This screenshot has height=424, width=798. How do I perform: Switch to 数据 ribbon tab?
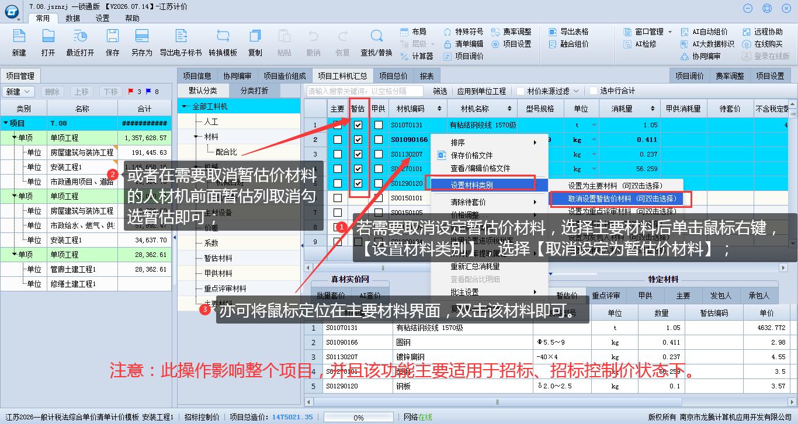73,18
